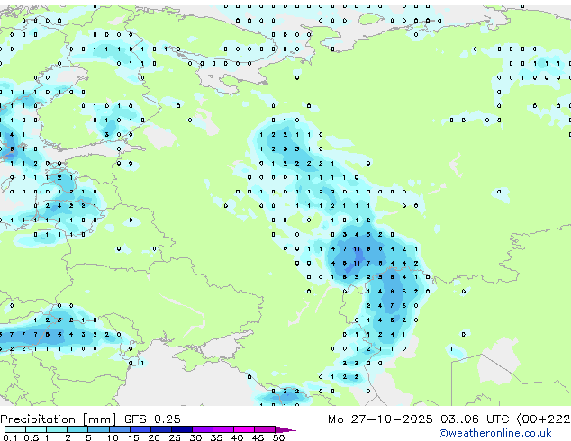
Task: Click the '25' legend scale value
Action: coord(175,437)
